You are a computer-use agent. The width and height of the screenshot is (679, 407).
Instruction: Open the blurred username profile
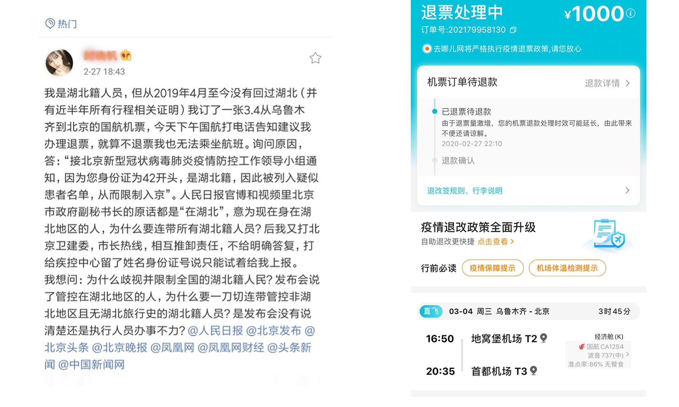[100, 55]
